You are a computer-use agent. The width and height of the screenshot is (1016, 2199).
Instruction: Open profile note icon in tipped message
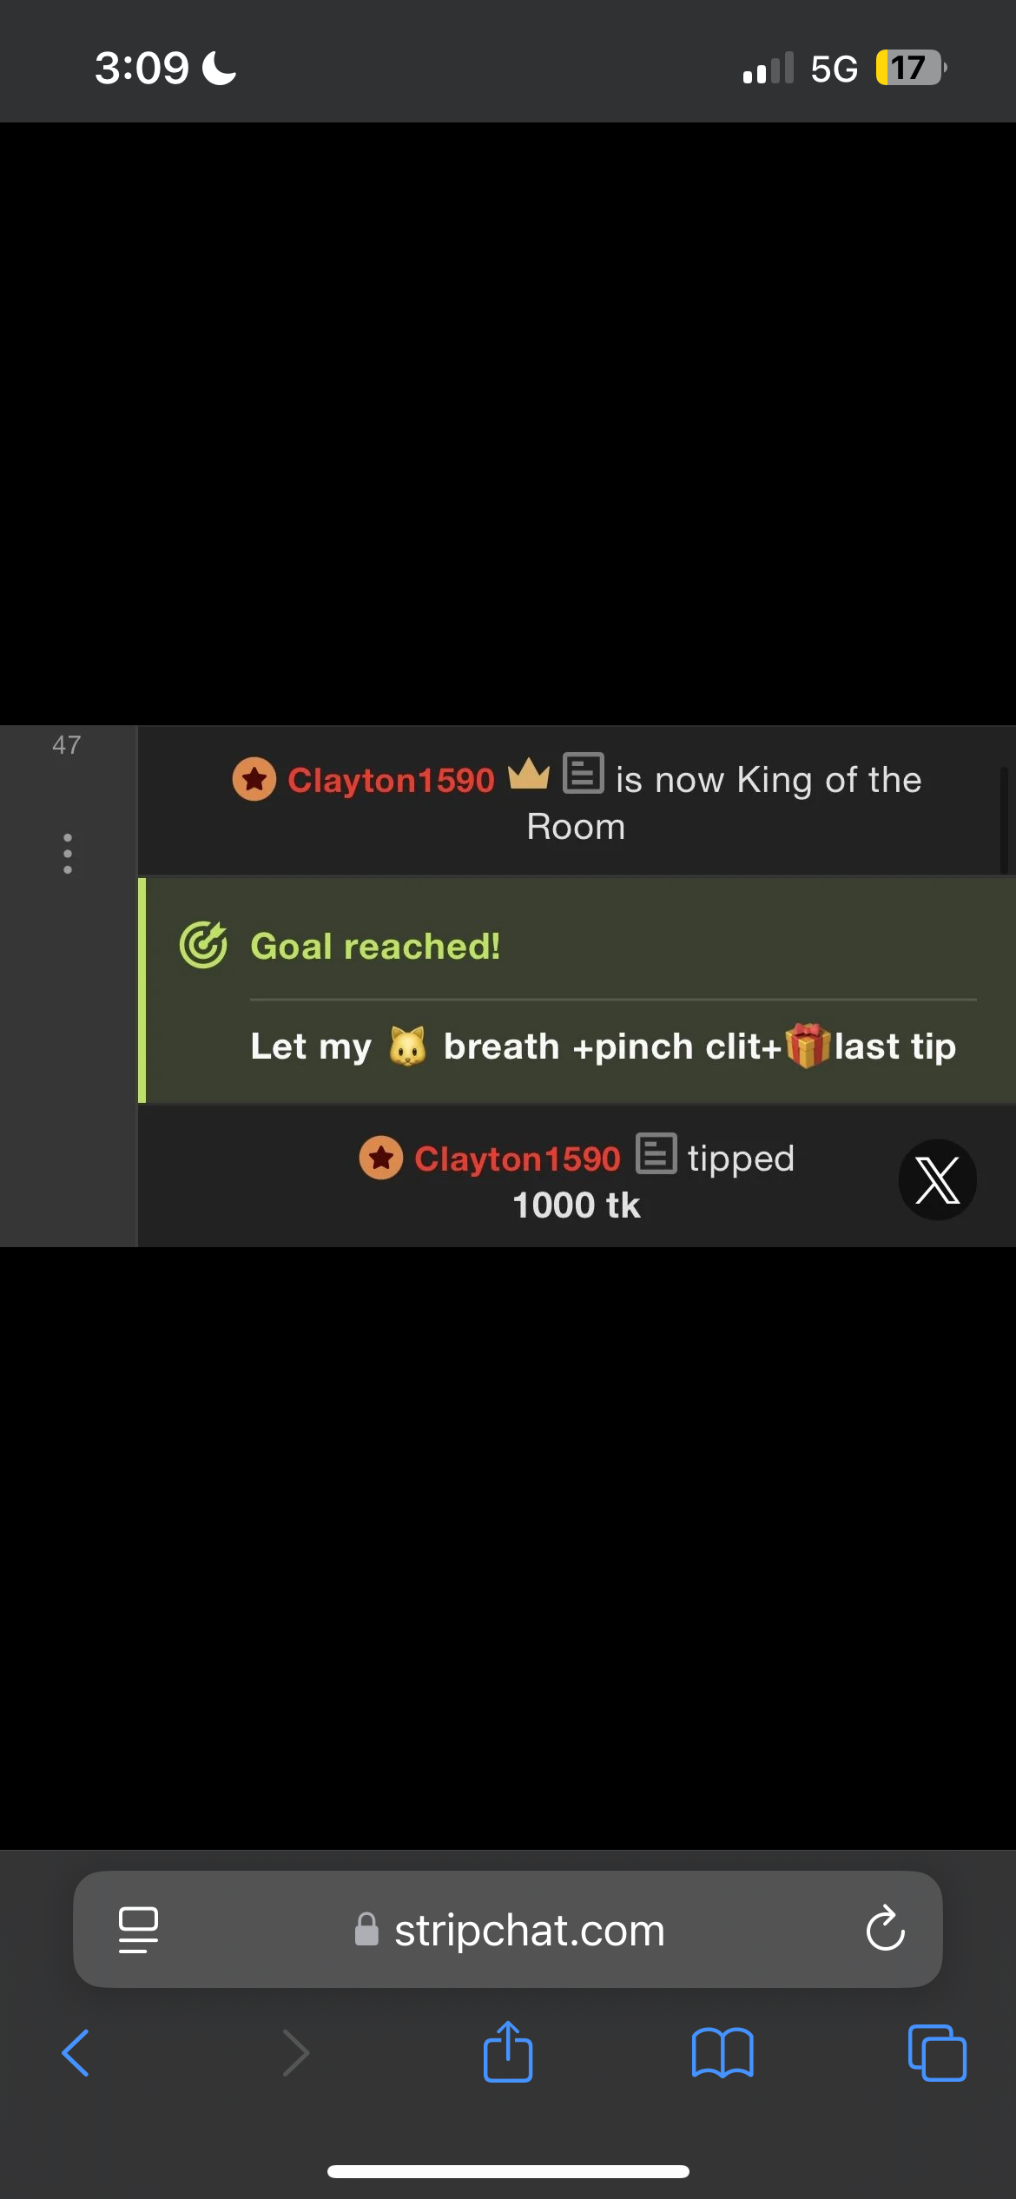click(656, 1153)
